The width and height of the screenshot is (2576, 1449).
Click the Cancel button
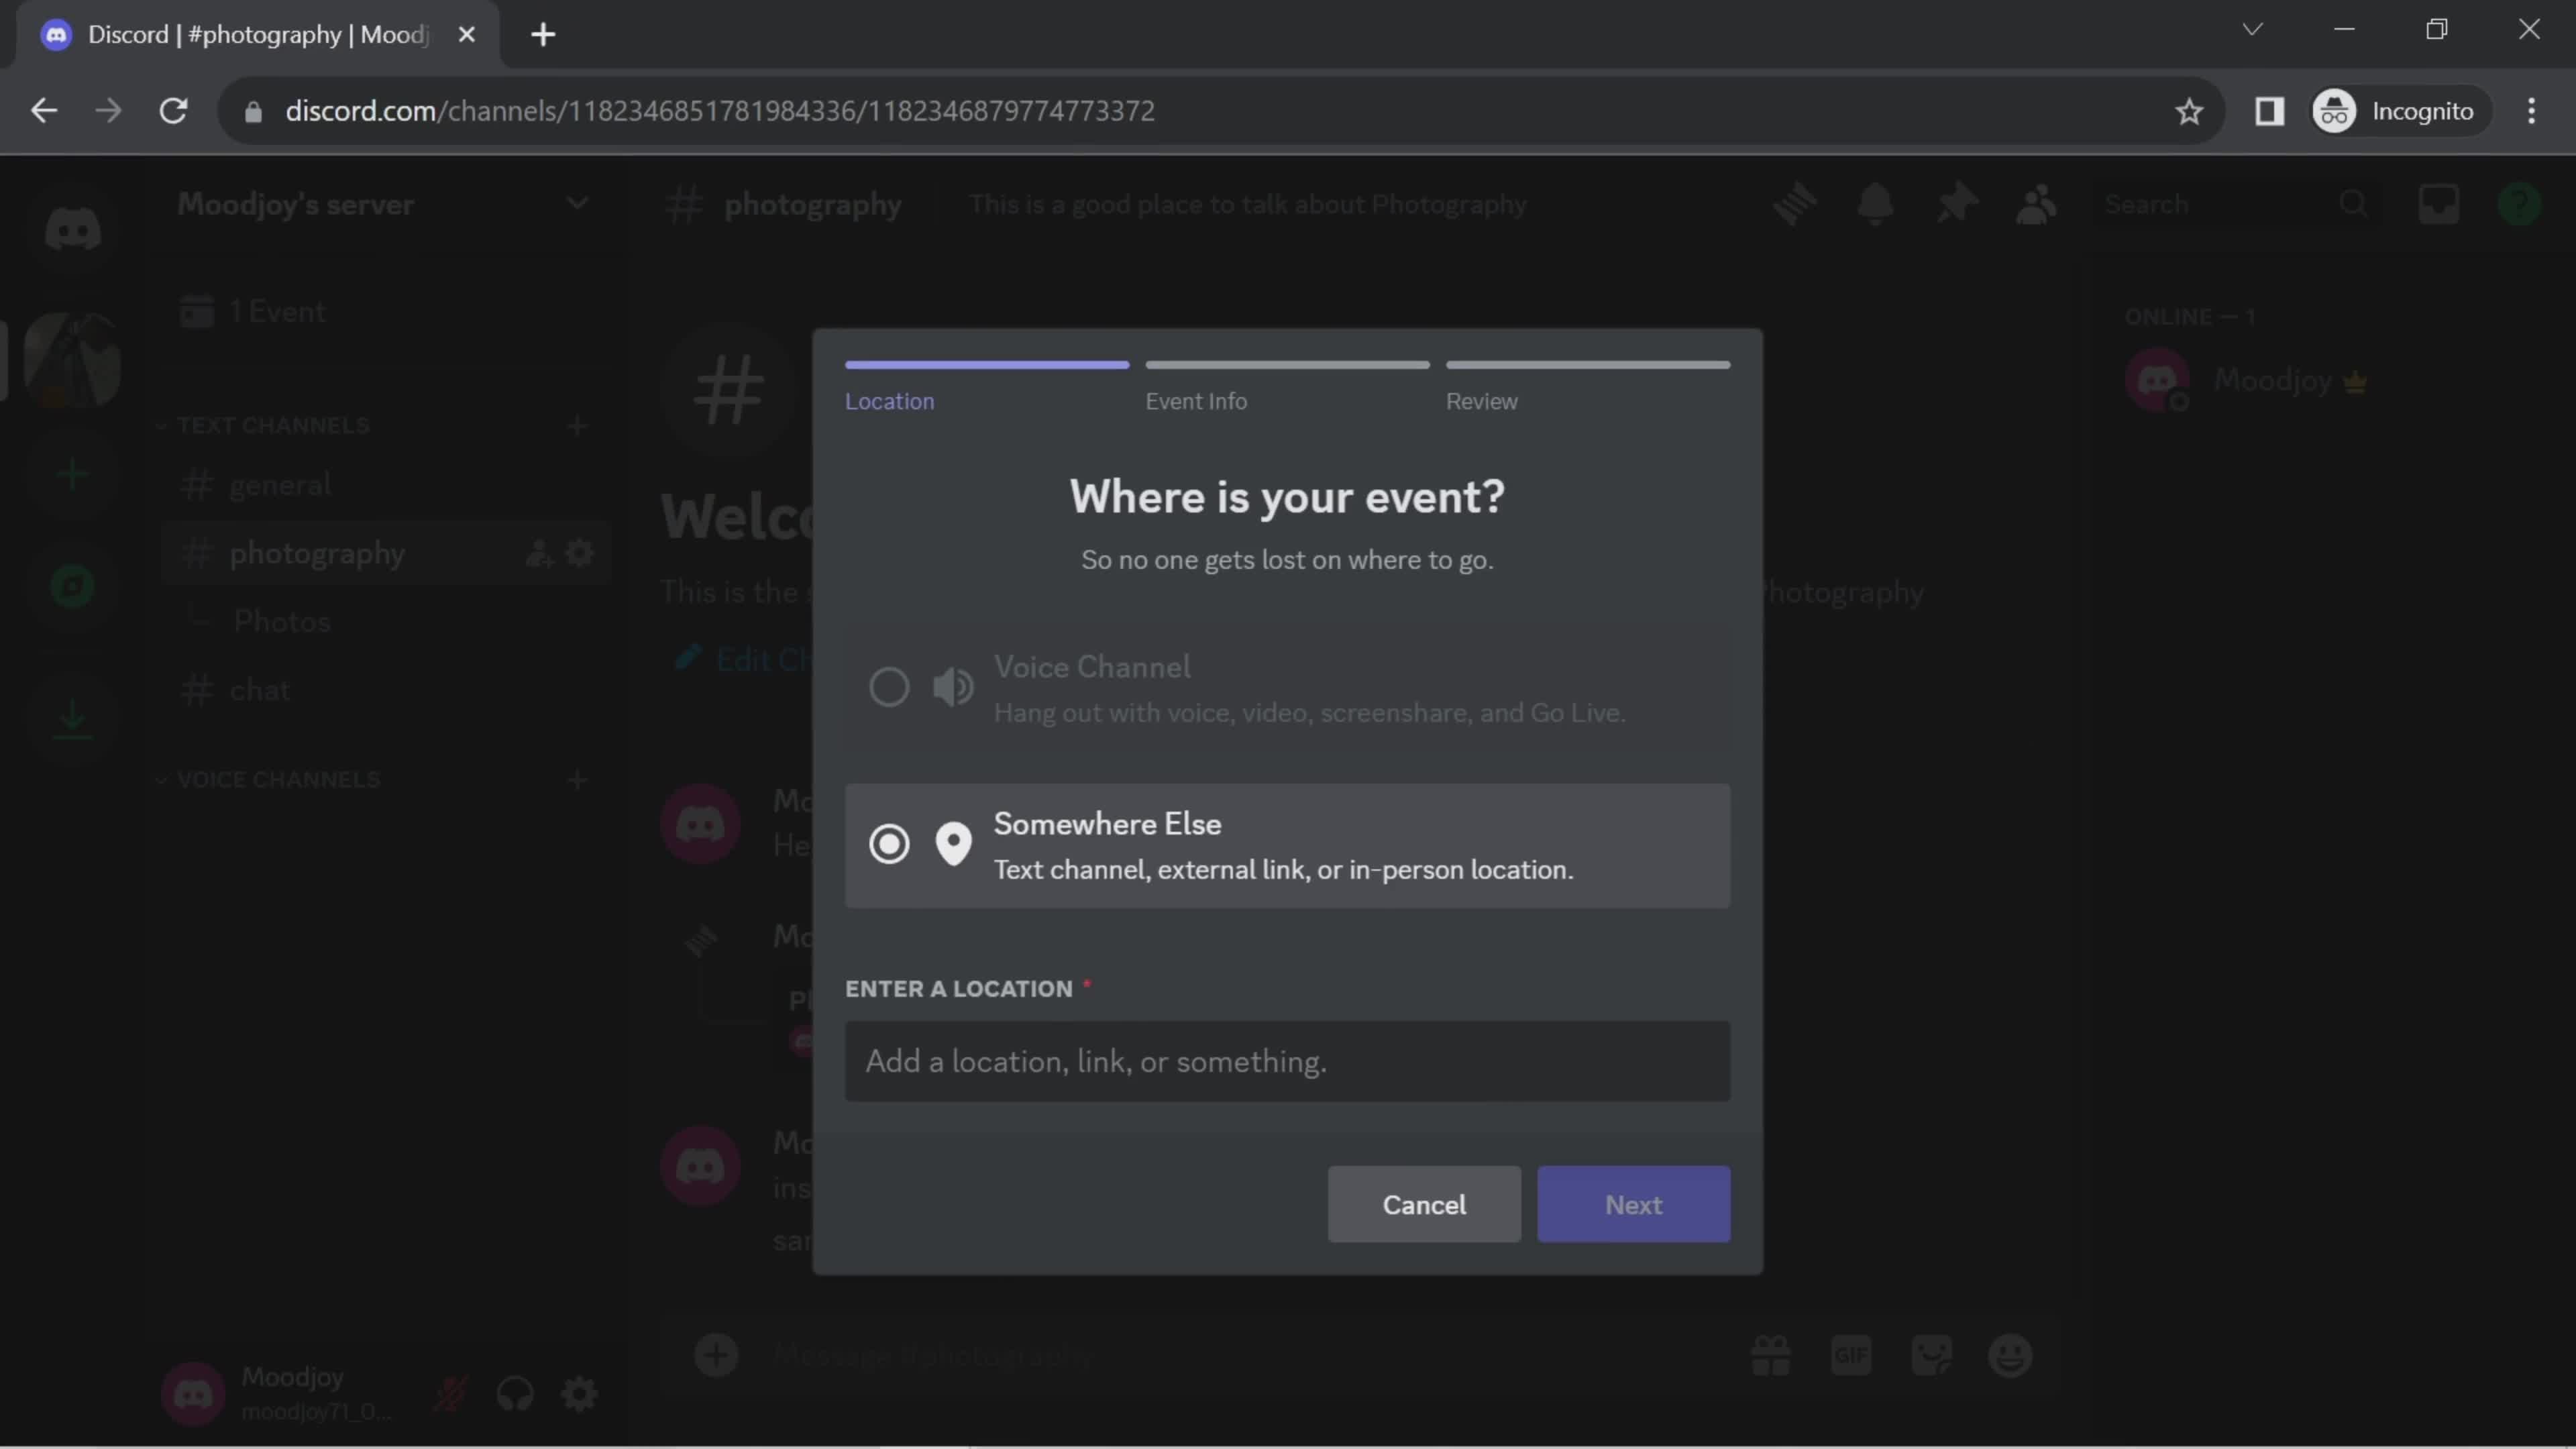tap(1424, 1205)
